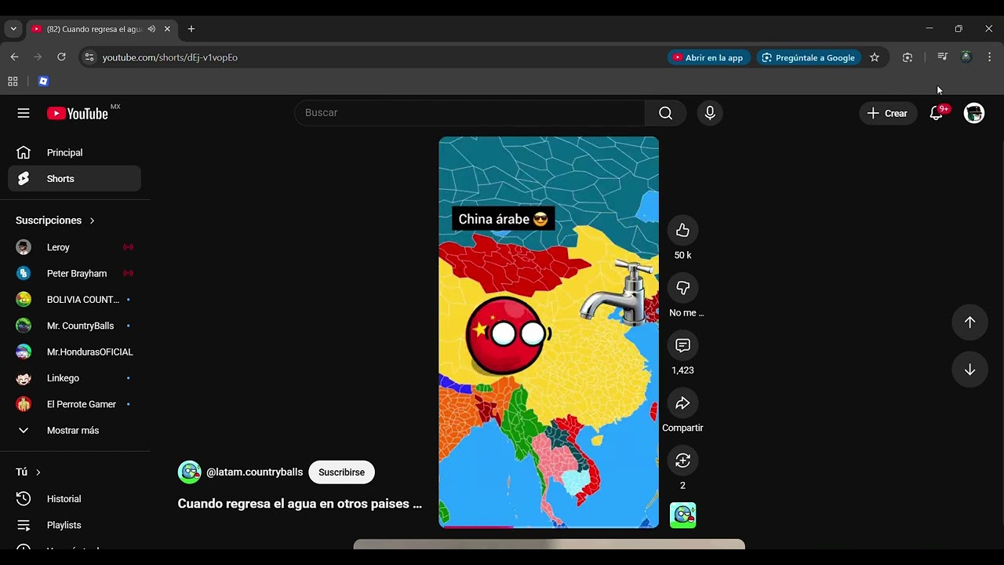Select Principal in the sidebar

[75, 153]
